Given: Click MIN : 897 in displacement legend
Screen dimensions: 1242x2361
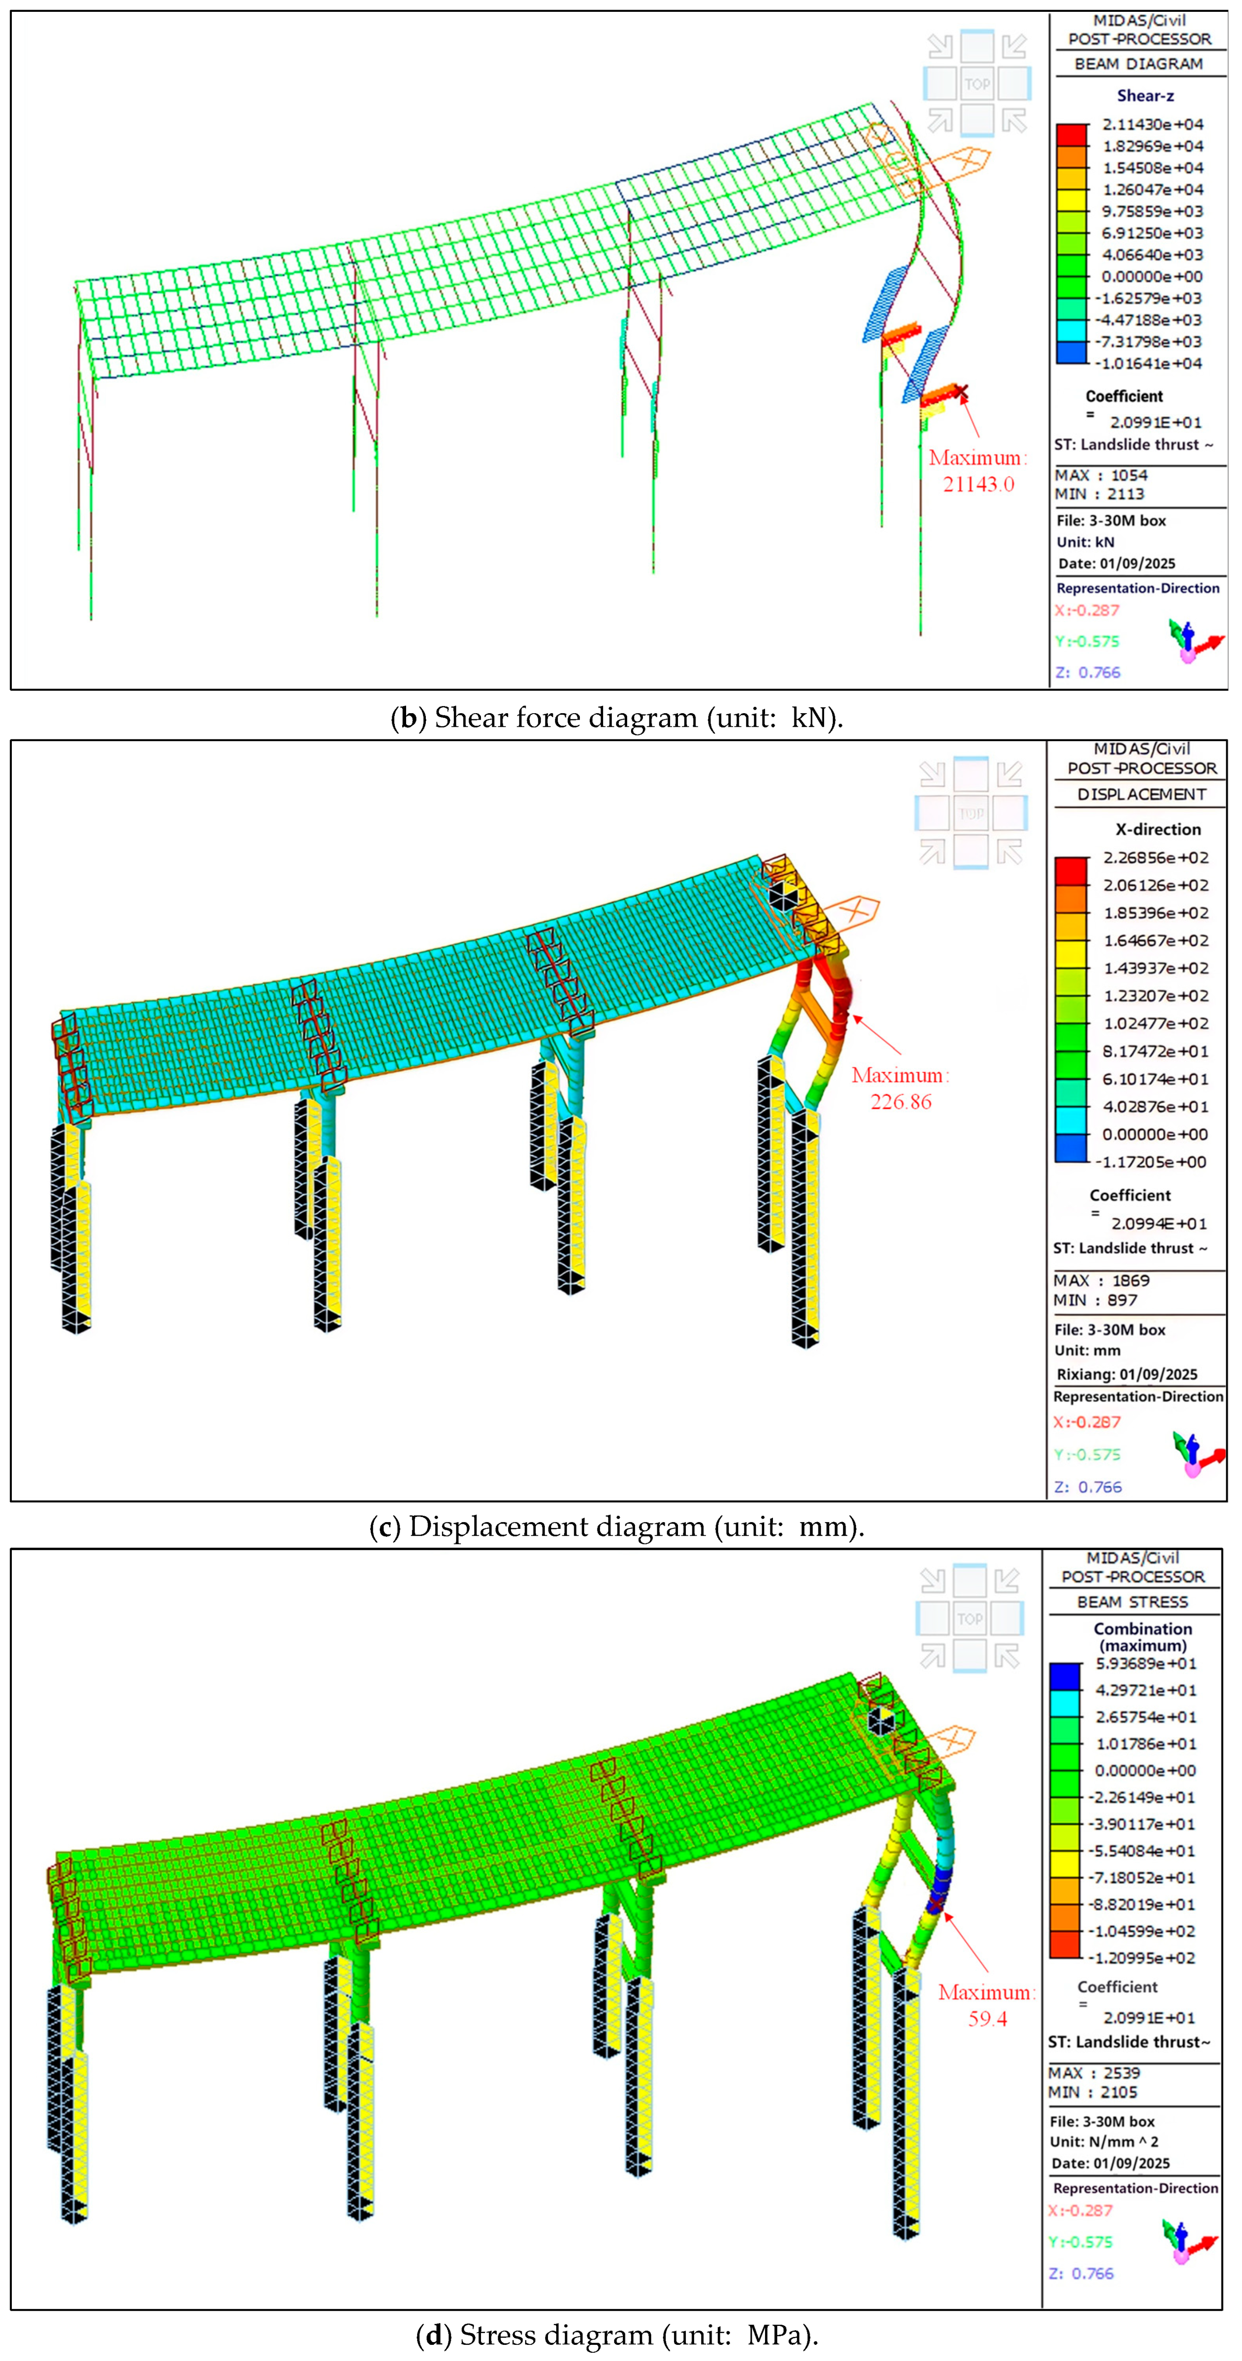Looking at the screenshot, I should tap(1095, 1300).
